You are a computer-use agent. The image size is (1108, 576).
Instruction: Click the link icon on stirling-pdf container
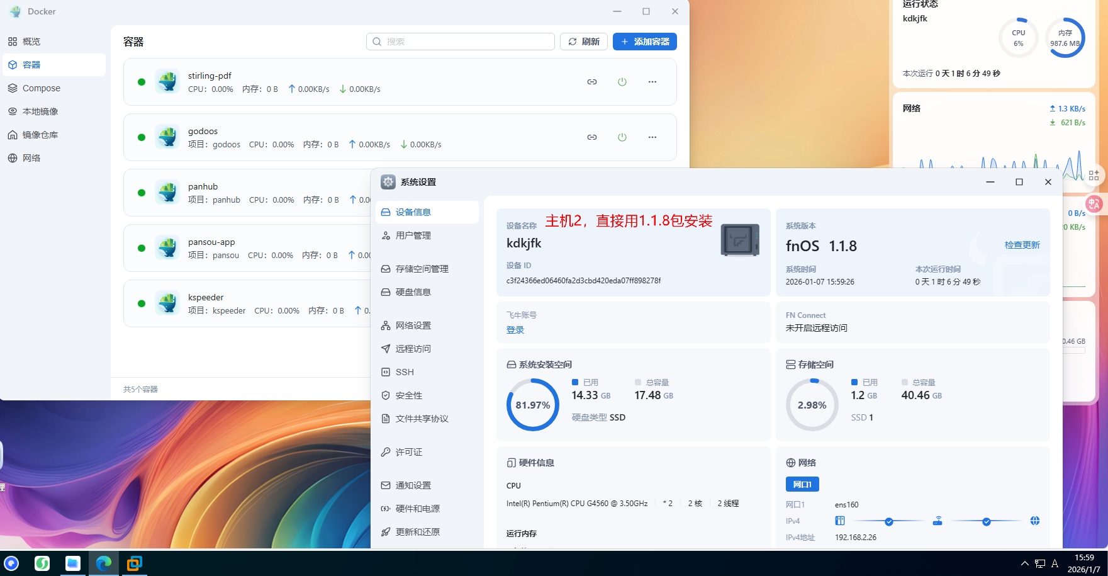point(591,81)
